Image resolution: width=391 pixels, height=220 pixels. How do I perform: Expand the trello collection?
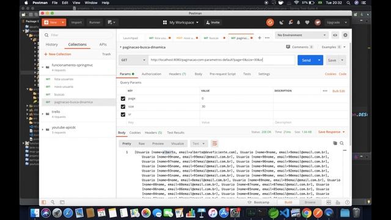42,114
